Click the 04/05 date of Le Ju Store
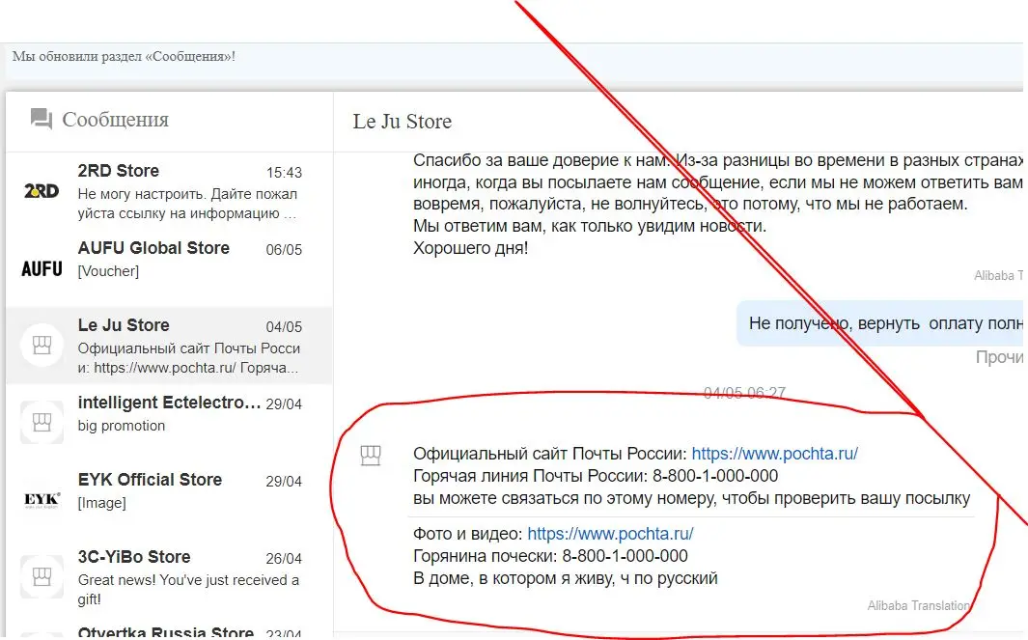 (x=284, y=327)
